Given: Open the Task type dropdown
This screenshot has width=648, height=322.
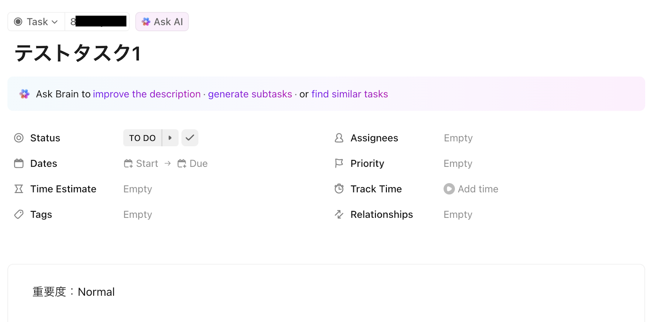Looking at the screenshot, I should pyautogui.click(x=36, y=22).
